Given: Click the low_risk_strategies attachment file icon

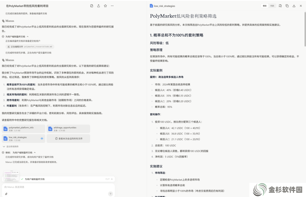Looking at the screenshot, I should pos(5,139).
